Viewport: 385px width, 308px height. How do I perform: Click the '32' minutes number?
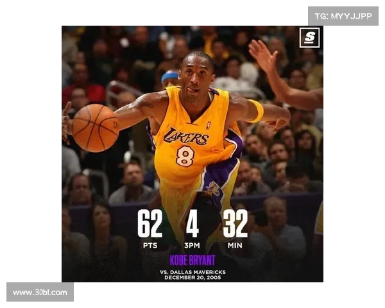click(235, 223)
